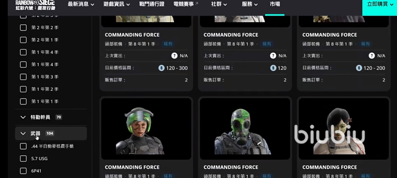Click the question mark icon beside first N/A
This screenshot has height=178, width=397.
point(174,56)
